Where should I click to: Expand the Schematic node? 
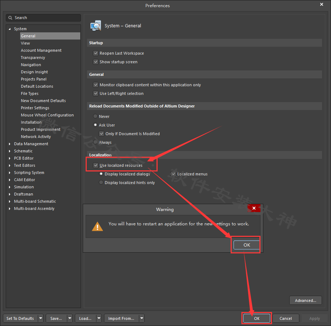click(x=9, y=151)
